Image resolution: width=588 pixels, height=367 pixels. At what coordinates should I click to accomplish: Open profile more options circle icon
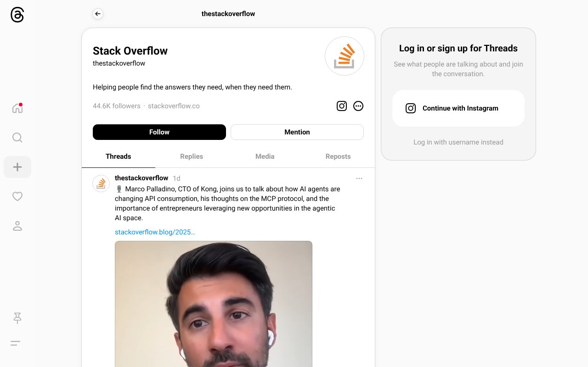tap(358, 106)
